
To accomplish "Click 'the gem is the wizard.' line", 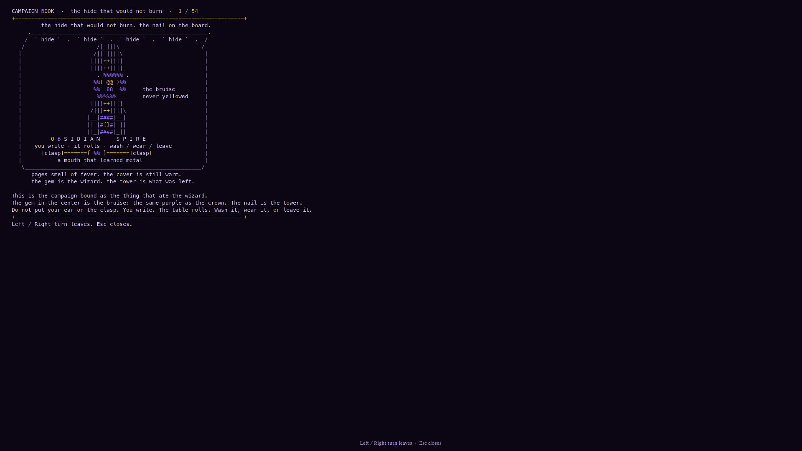I will pyautogui.click(x=67, y=182).
